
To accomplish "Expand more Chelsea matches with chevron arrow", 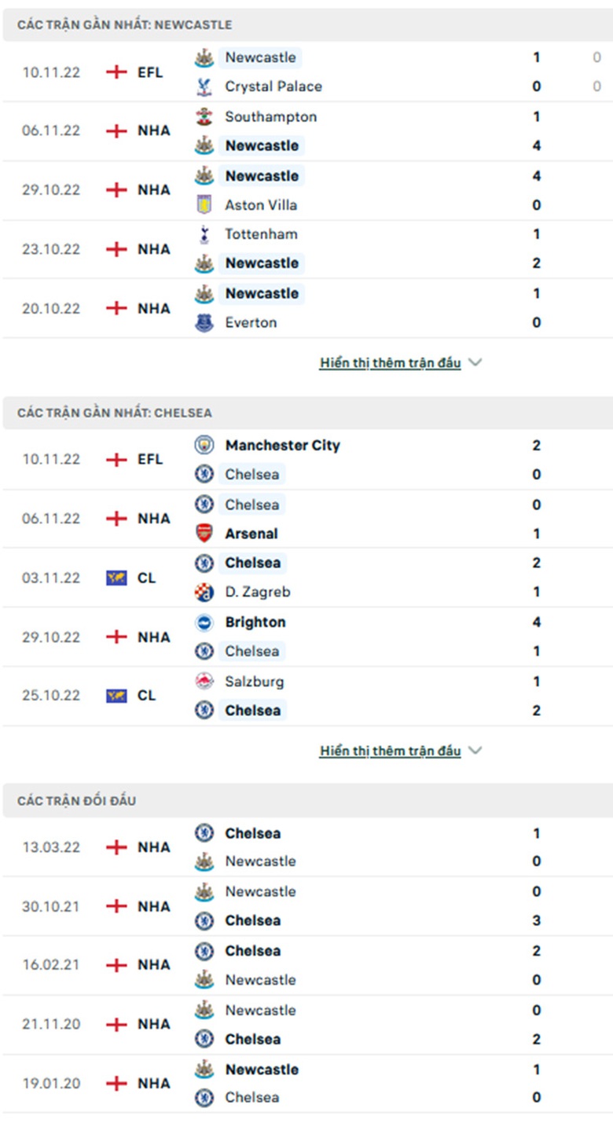I will click(x=475, y=751).
